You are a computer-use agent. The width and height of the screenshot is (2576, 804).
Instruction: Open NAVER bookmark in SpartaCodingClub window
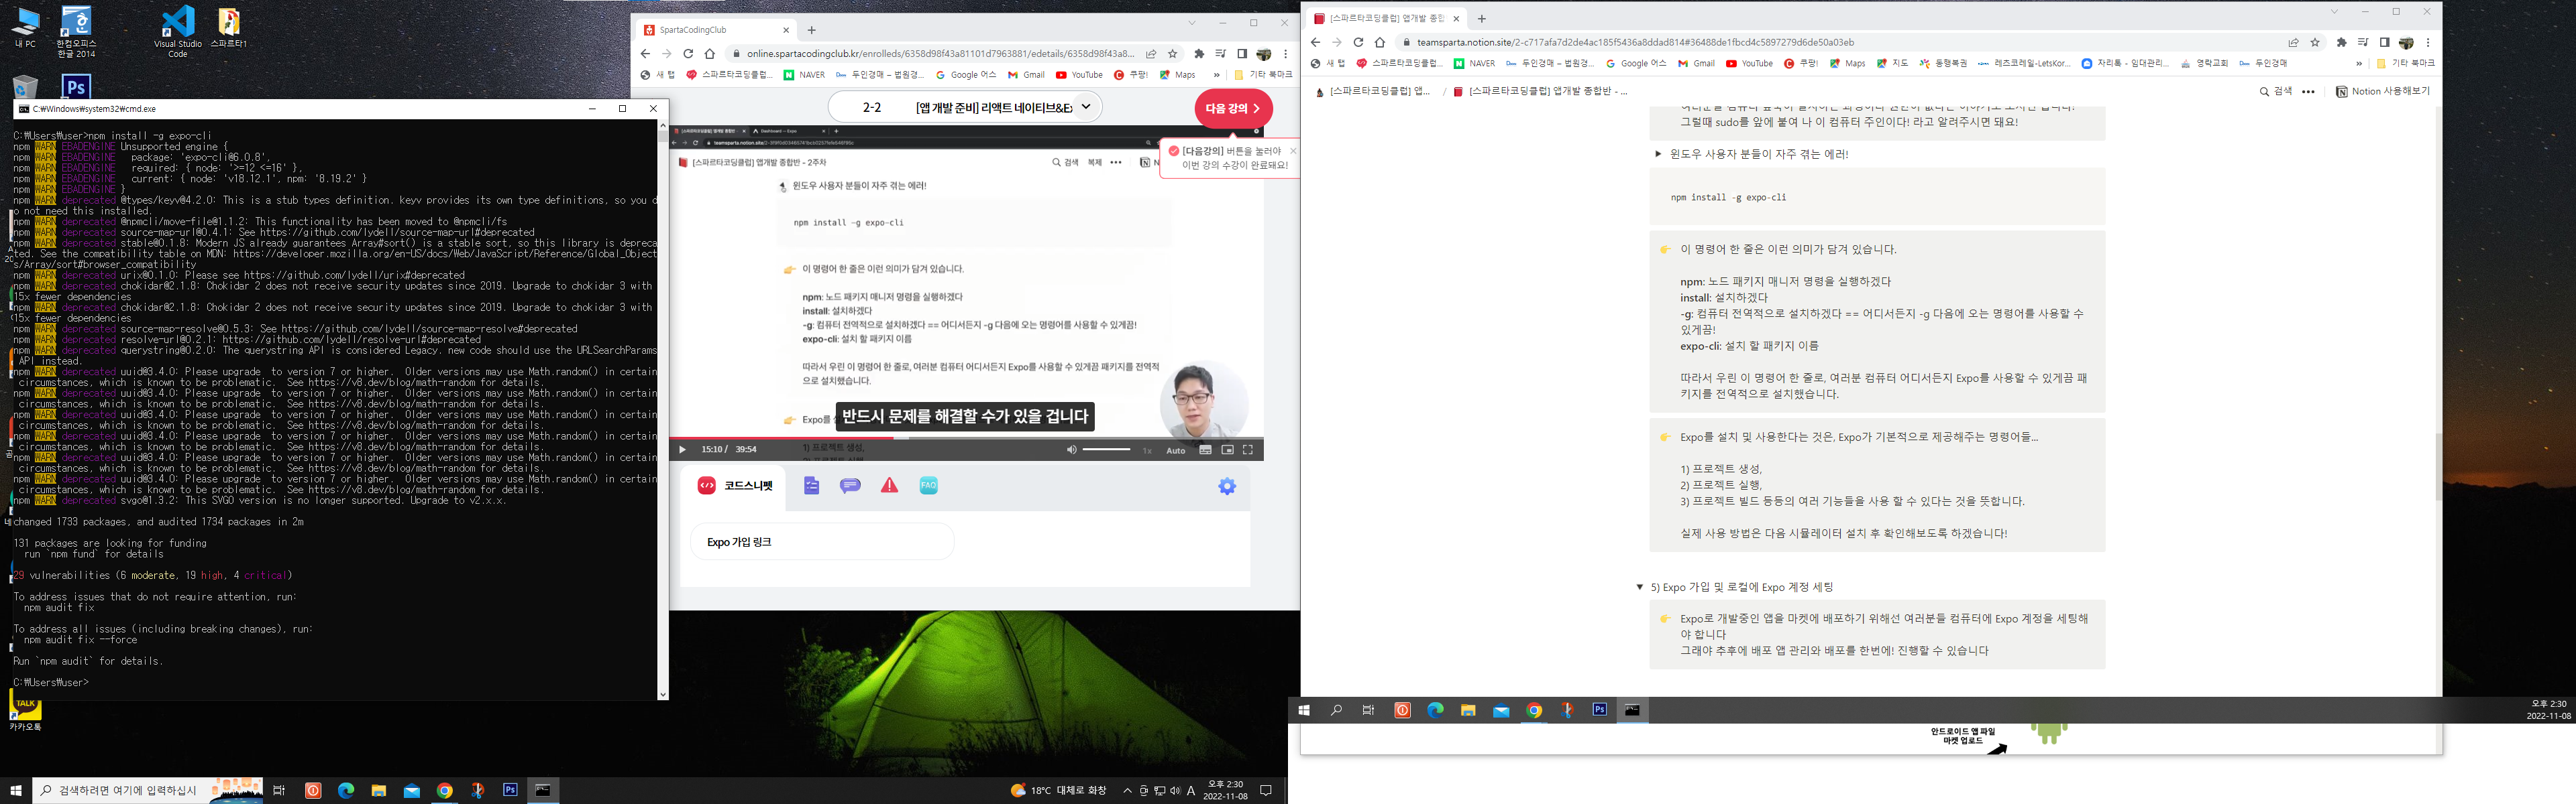coord(804,75)
